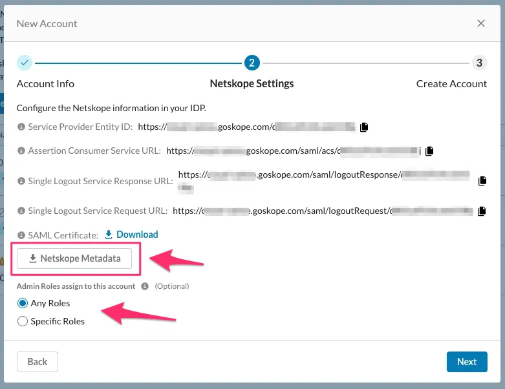Click info icon beside SAML Certificate
Image resolution: width=505 pixels, height=389 pixels.
click(x=21, y=235)
